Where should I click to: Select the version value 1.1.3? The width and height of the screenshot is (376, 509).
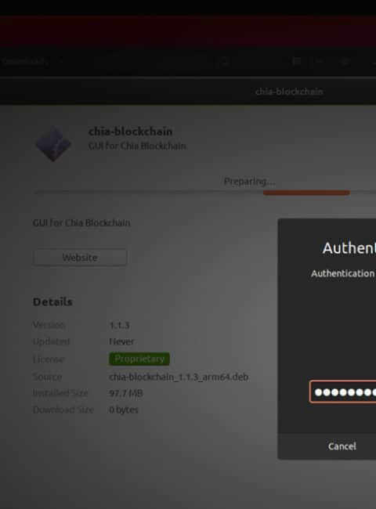click(x=120, y=325)
